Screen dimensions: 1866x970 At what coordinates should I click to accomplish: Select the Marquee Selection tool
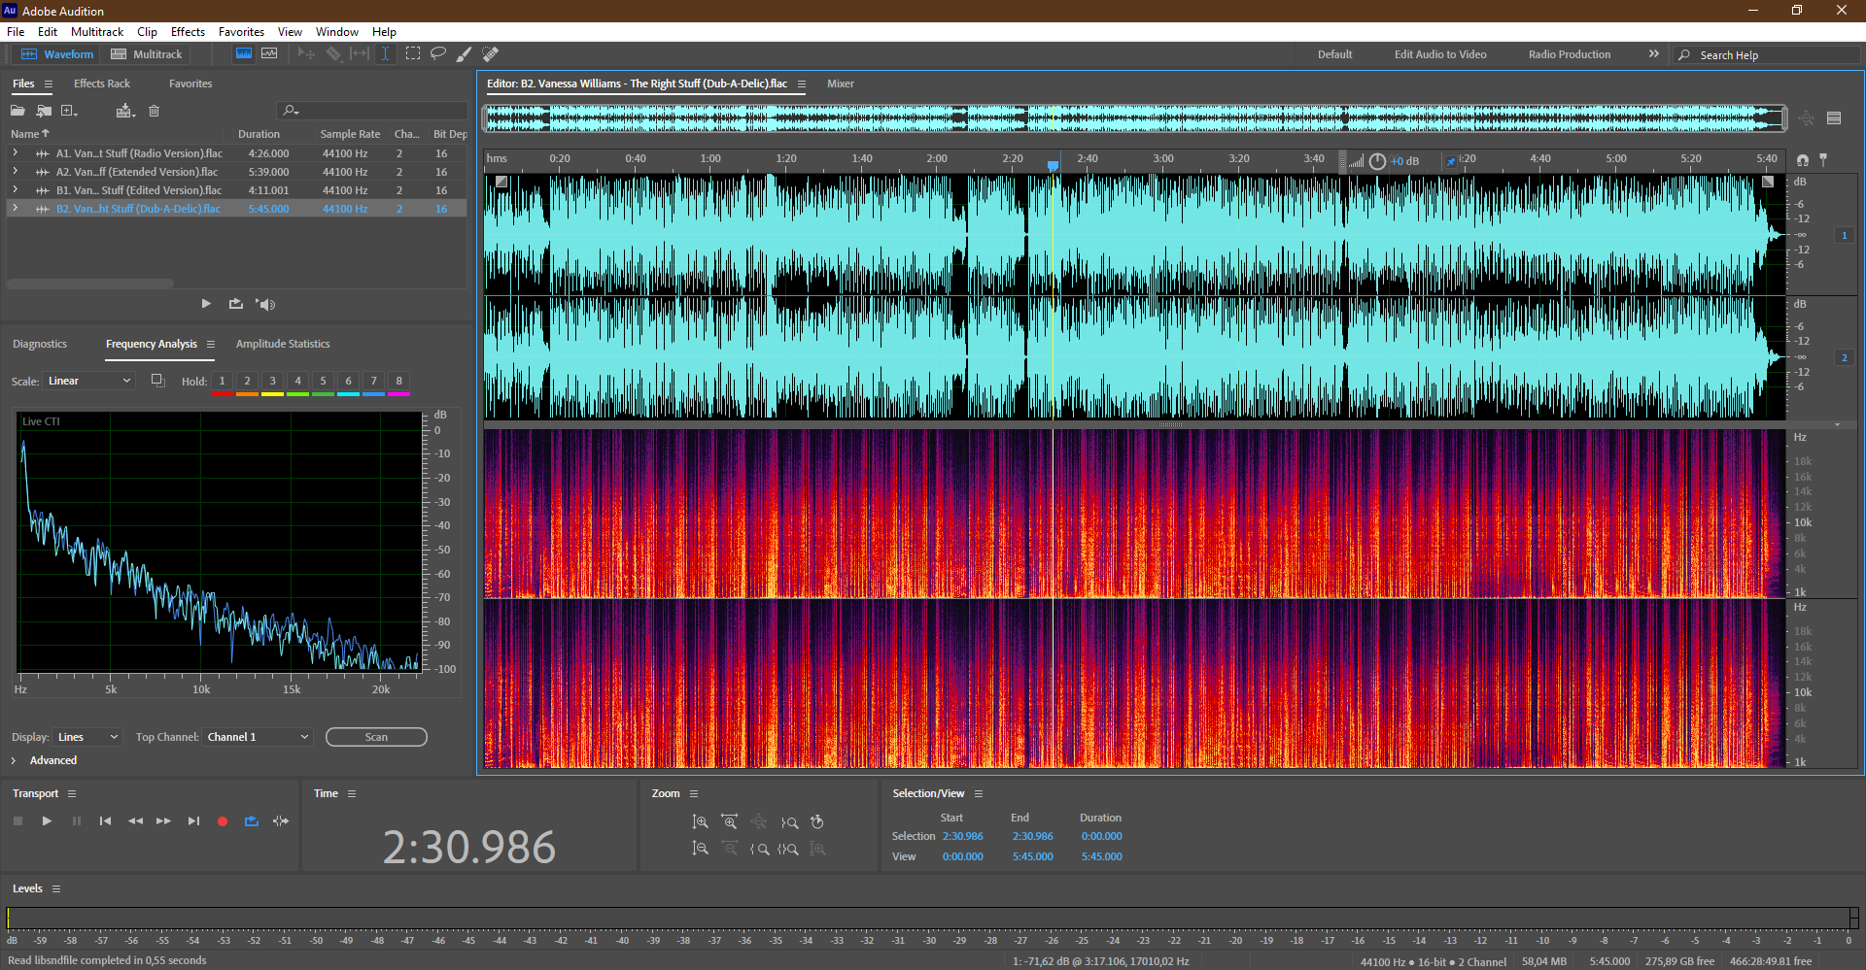[413, 53]
